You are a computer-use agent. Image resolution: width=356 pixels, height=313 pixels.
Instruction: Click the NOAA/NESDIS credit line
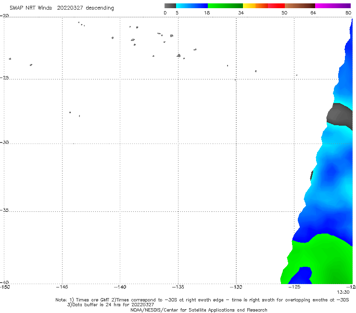[199, 310]
